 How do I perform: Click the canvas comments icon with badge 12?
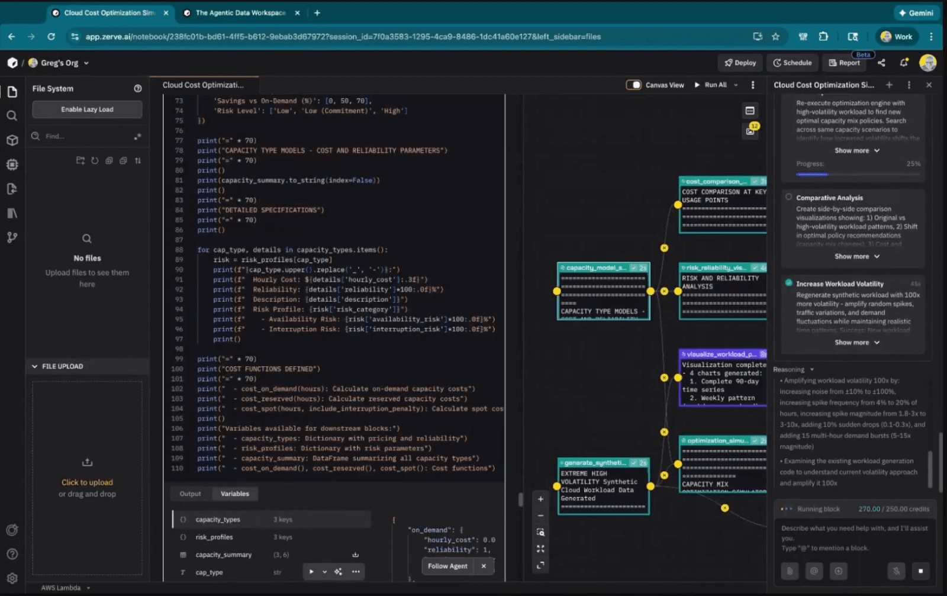[x=750, y=130]
